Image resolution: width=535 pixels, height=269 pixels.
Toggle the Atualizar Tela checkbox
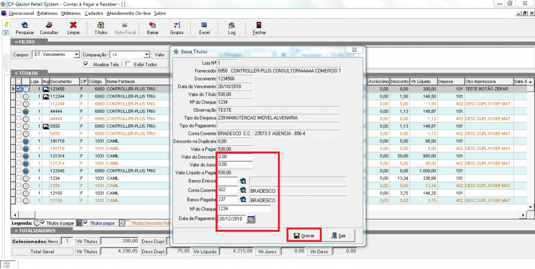(86, 64)
